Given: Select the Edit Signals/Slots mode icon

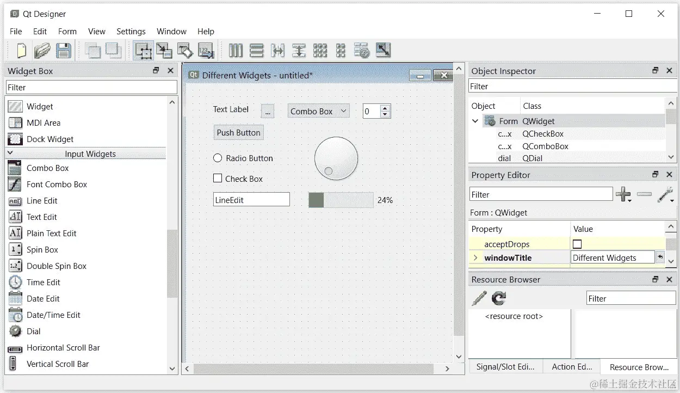Looking at the screenshot, I should [x=164, y=51].
